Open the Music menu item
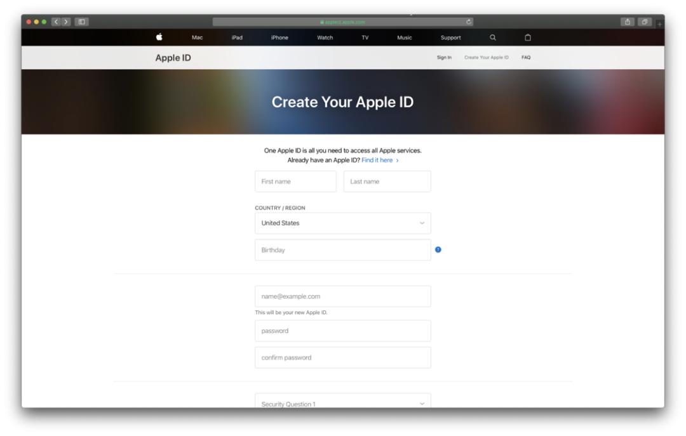 click(405, 37)
